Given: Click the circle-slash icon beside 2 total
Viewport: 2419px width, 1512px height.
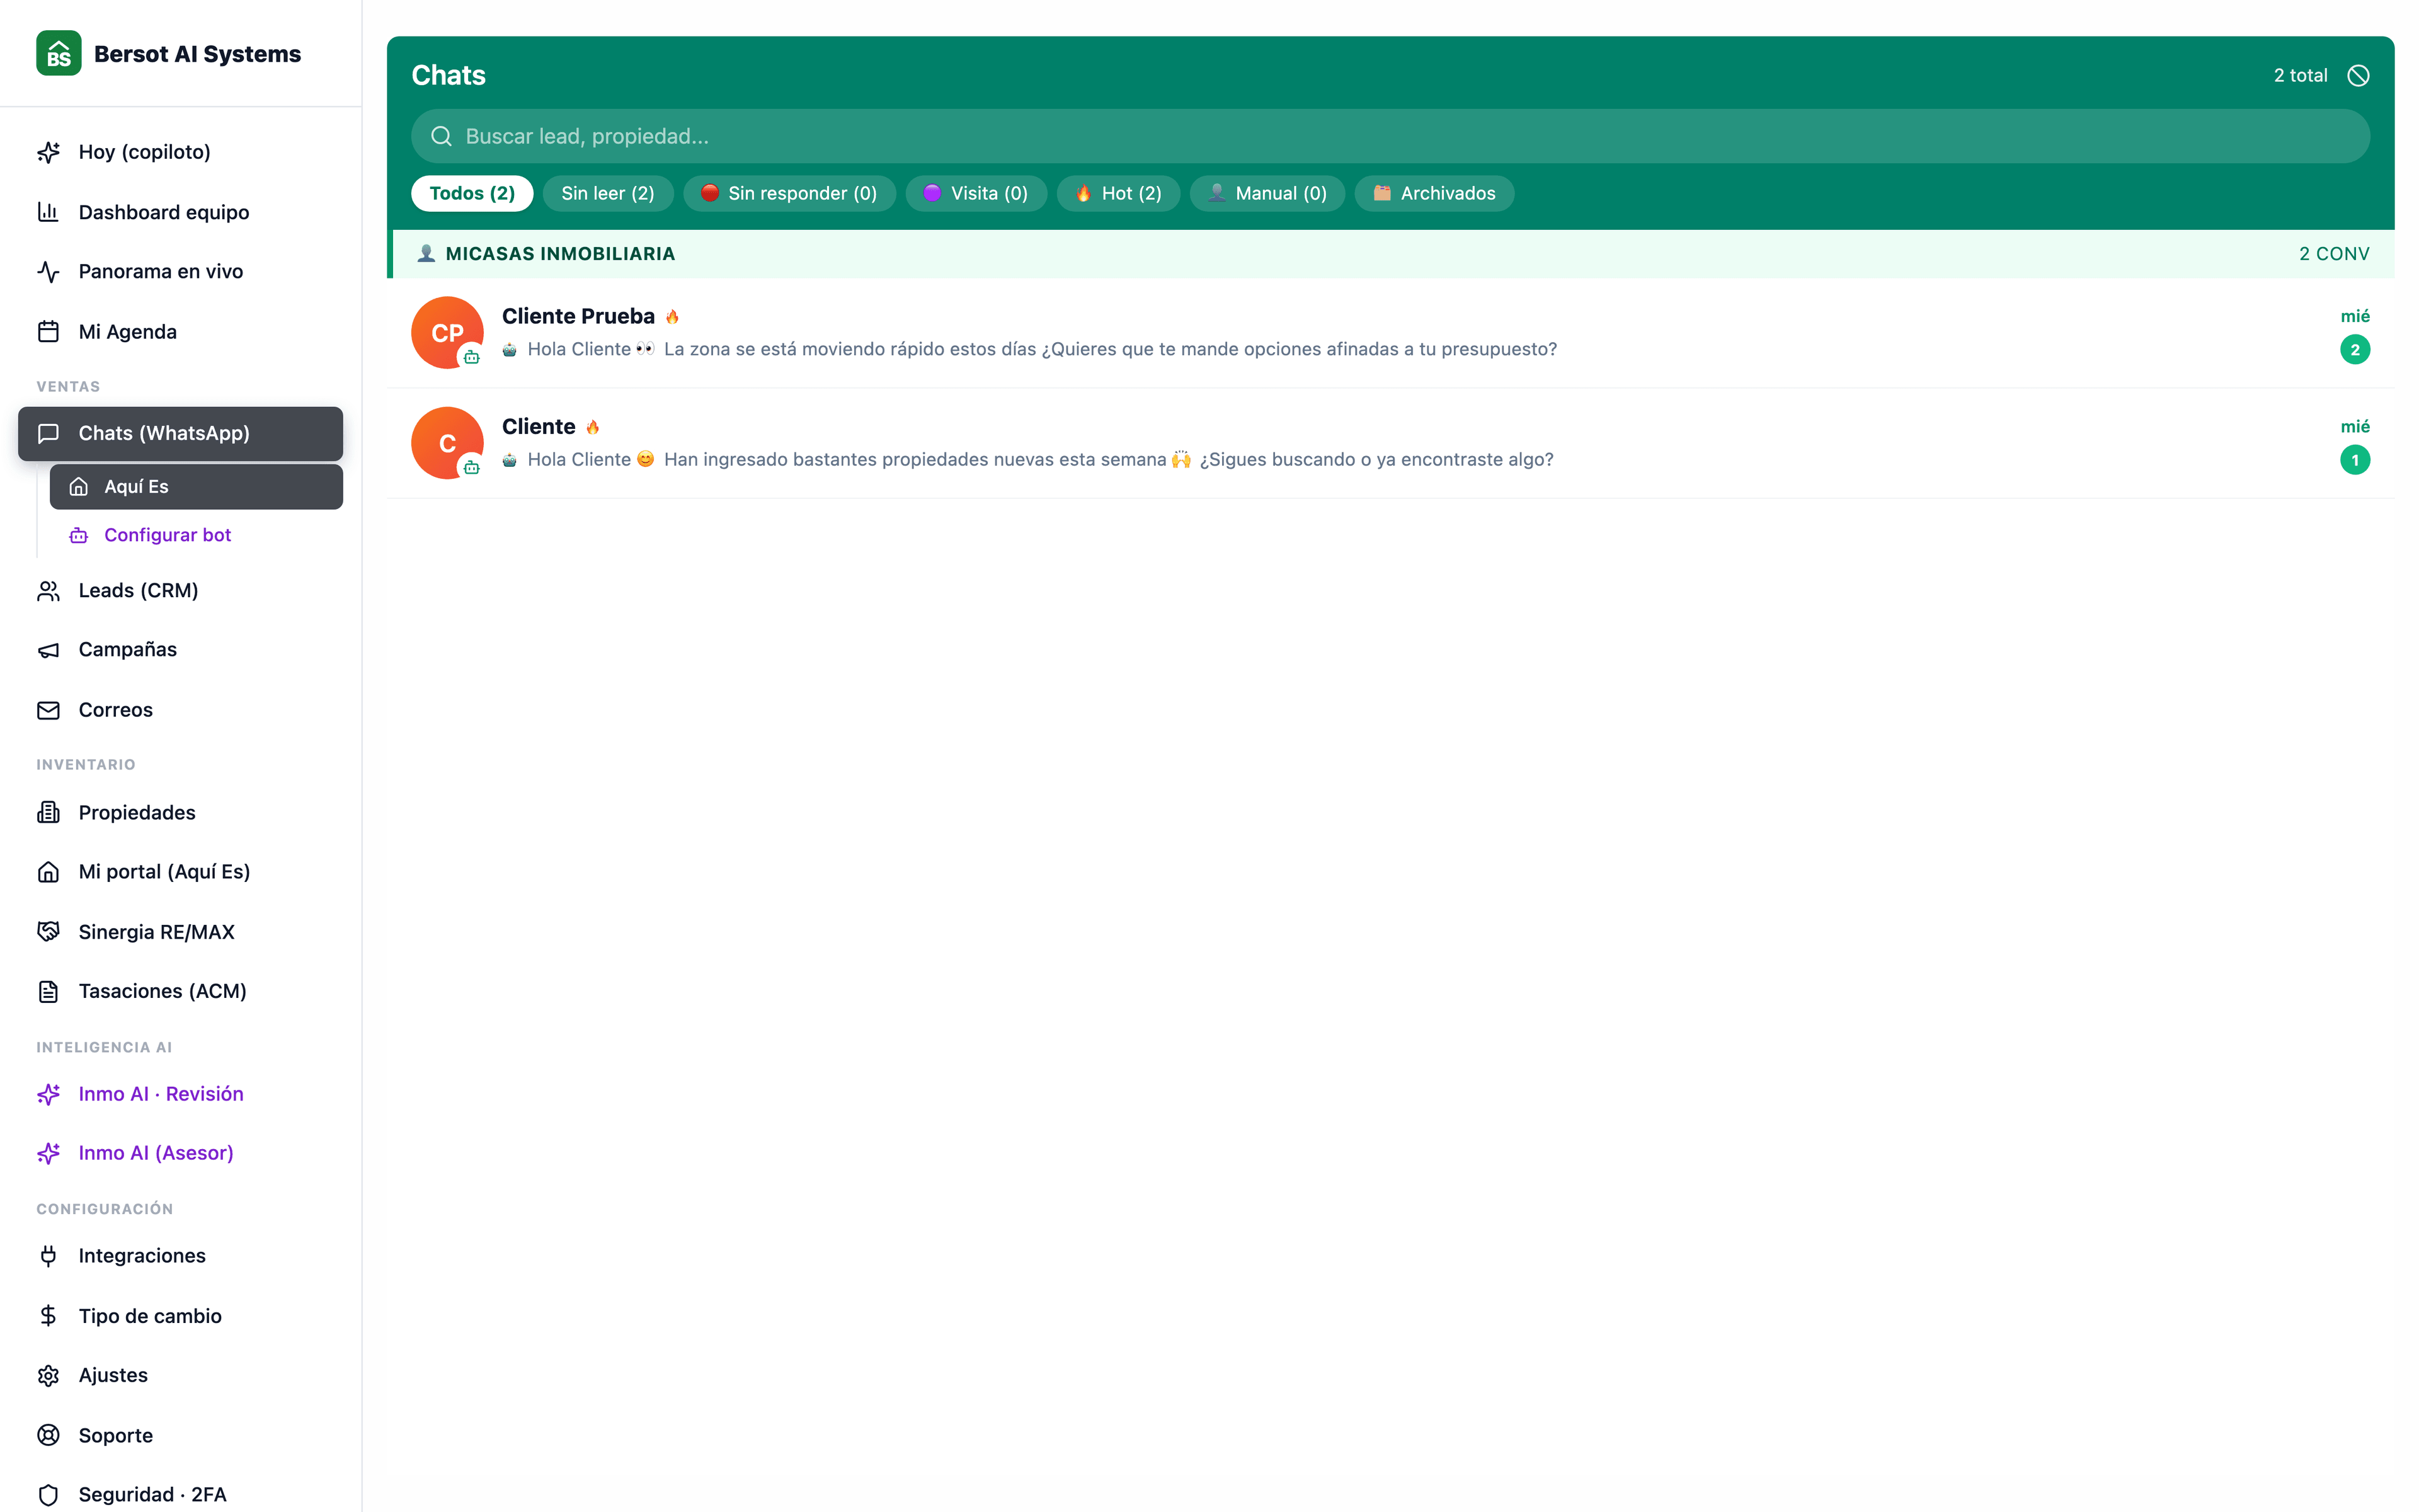Looking at the screenshot, I should click(x=2358, y=75).
